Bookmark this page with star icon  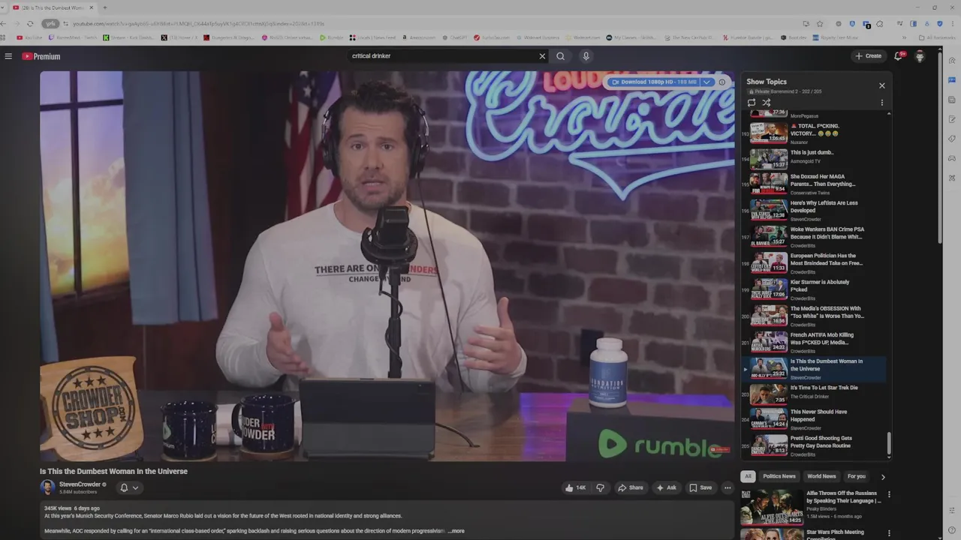pyautogui.click(x=820, y=24)
